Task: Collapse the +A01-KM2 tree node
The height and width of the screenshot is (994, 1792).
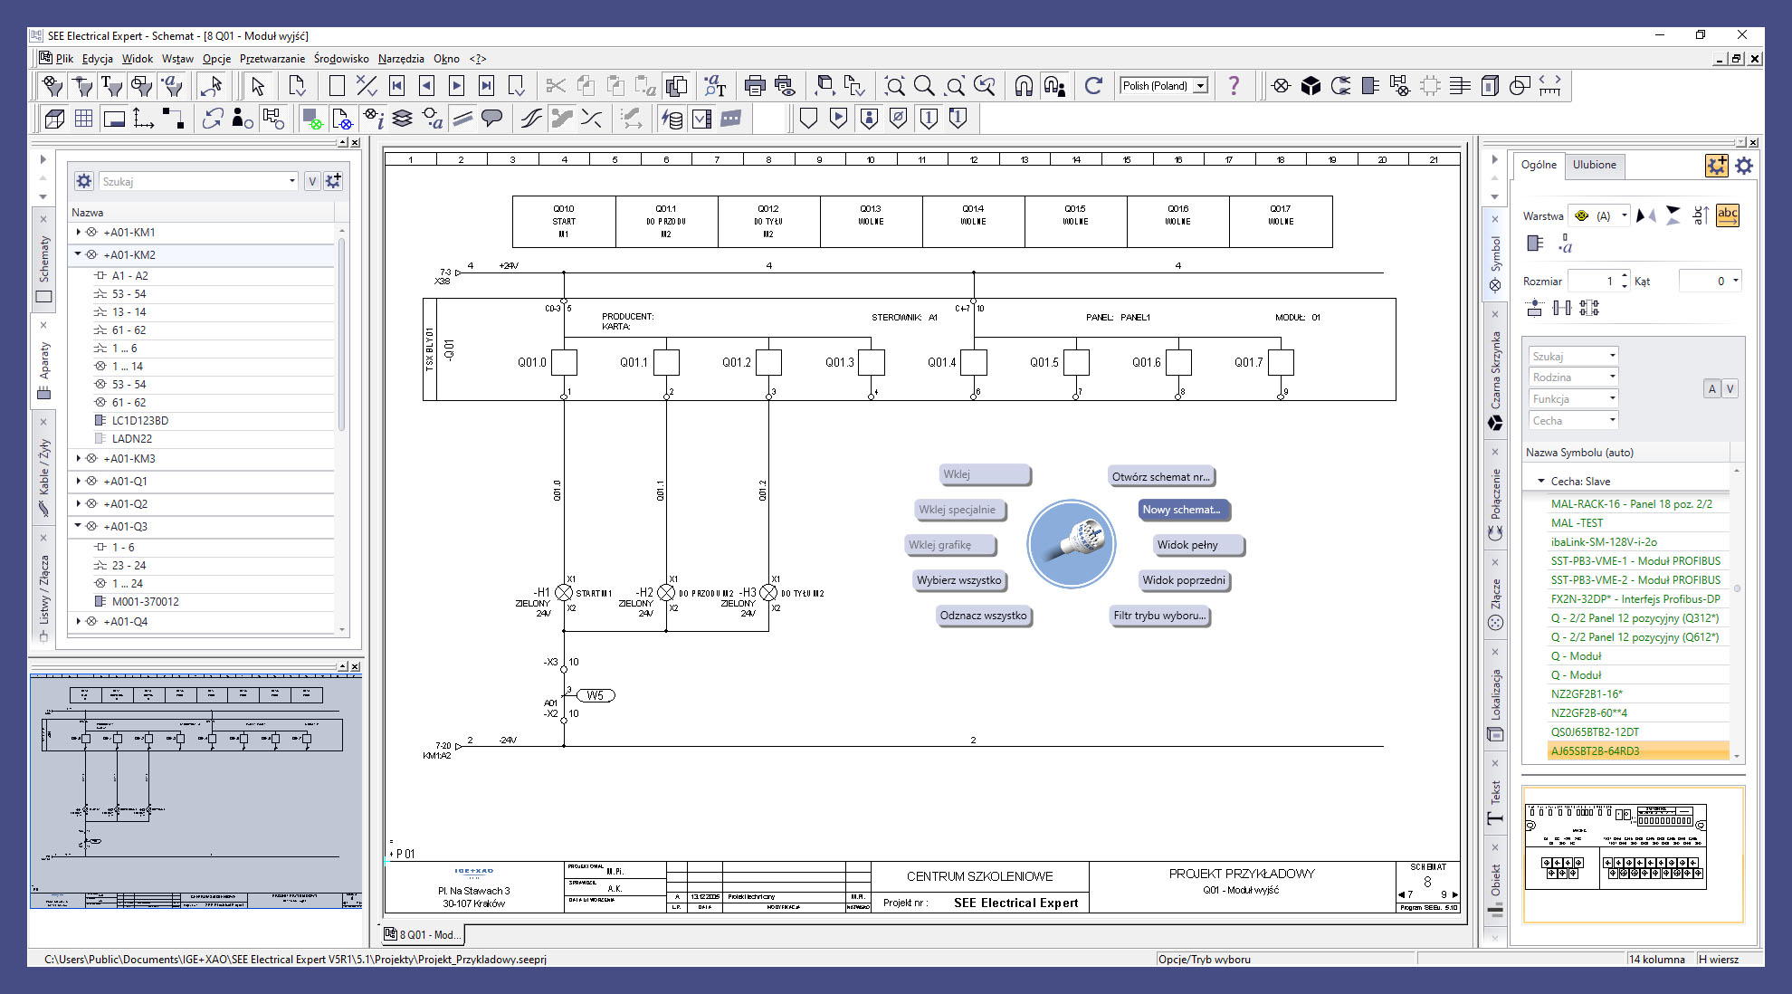Action: coord(78,254)
